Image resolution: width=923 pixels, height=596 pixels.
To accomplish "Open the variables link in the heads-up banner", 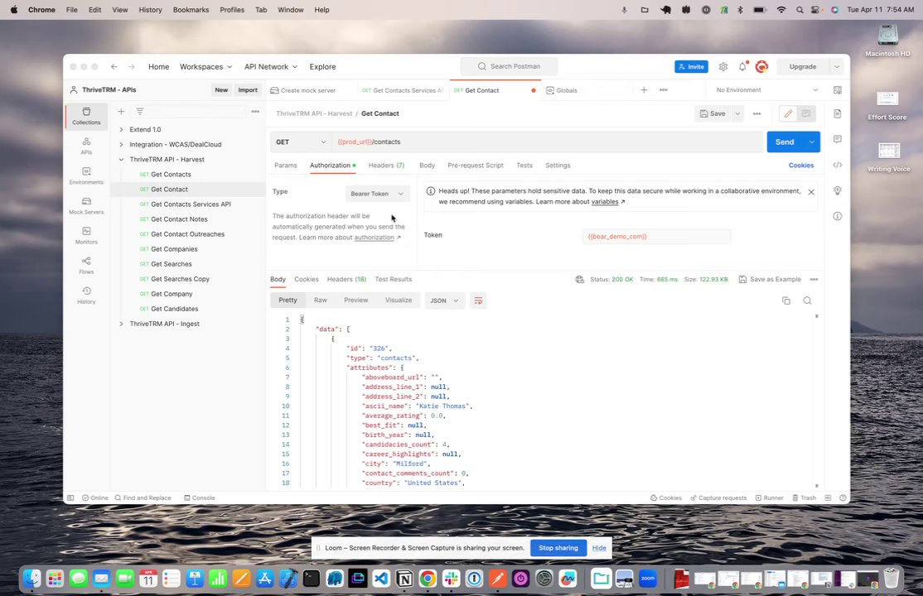I will pyautogui.click(x=605, y=202).
